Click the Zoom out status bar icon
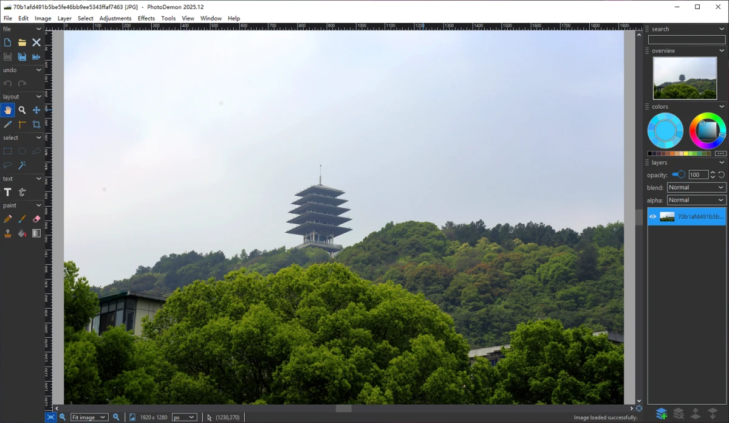The height and width of the screenshot is (423, 729). pyautogui.click(x=63, y=417)
